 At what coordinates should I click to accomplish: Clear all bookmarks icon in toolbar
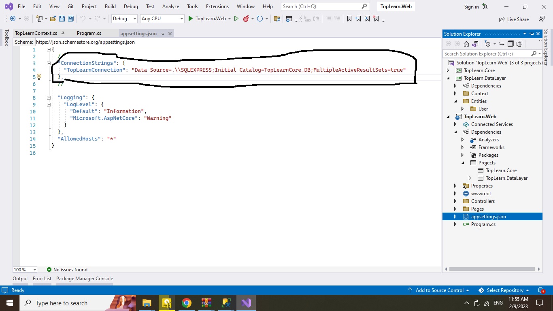tap(376, 19)
